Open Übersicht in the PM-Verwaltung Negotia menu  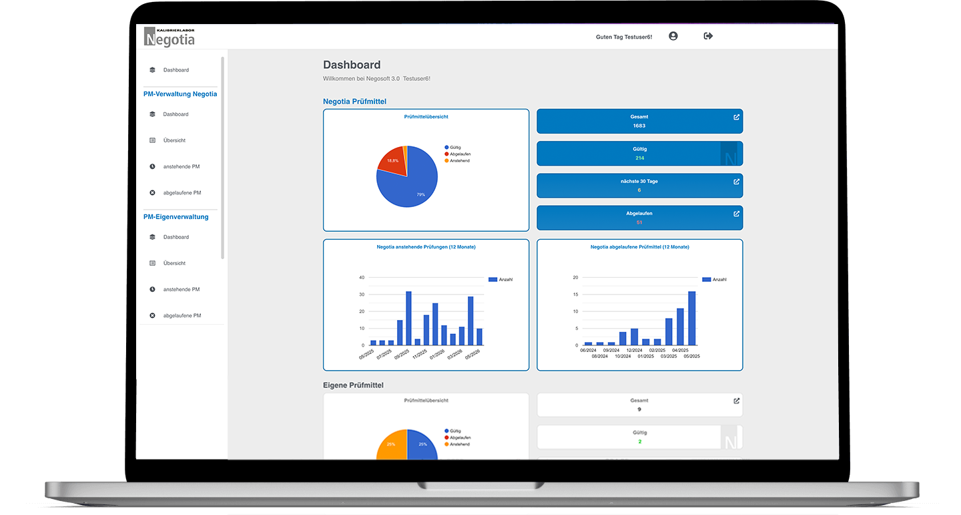175,140
